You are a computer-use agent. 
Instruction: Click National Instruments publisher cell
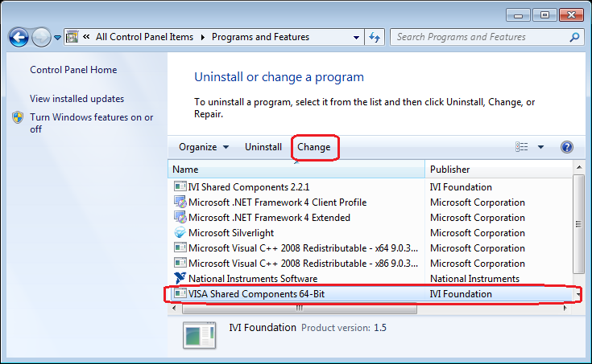(474, 279)
